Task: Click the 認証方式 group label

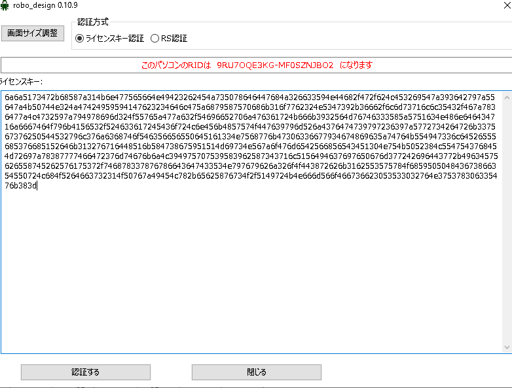Action: tap(93, 22)
